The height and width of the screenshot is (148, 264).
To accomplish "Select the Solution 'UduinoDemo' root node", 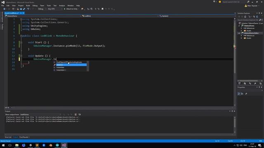I will (251, 23).
